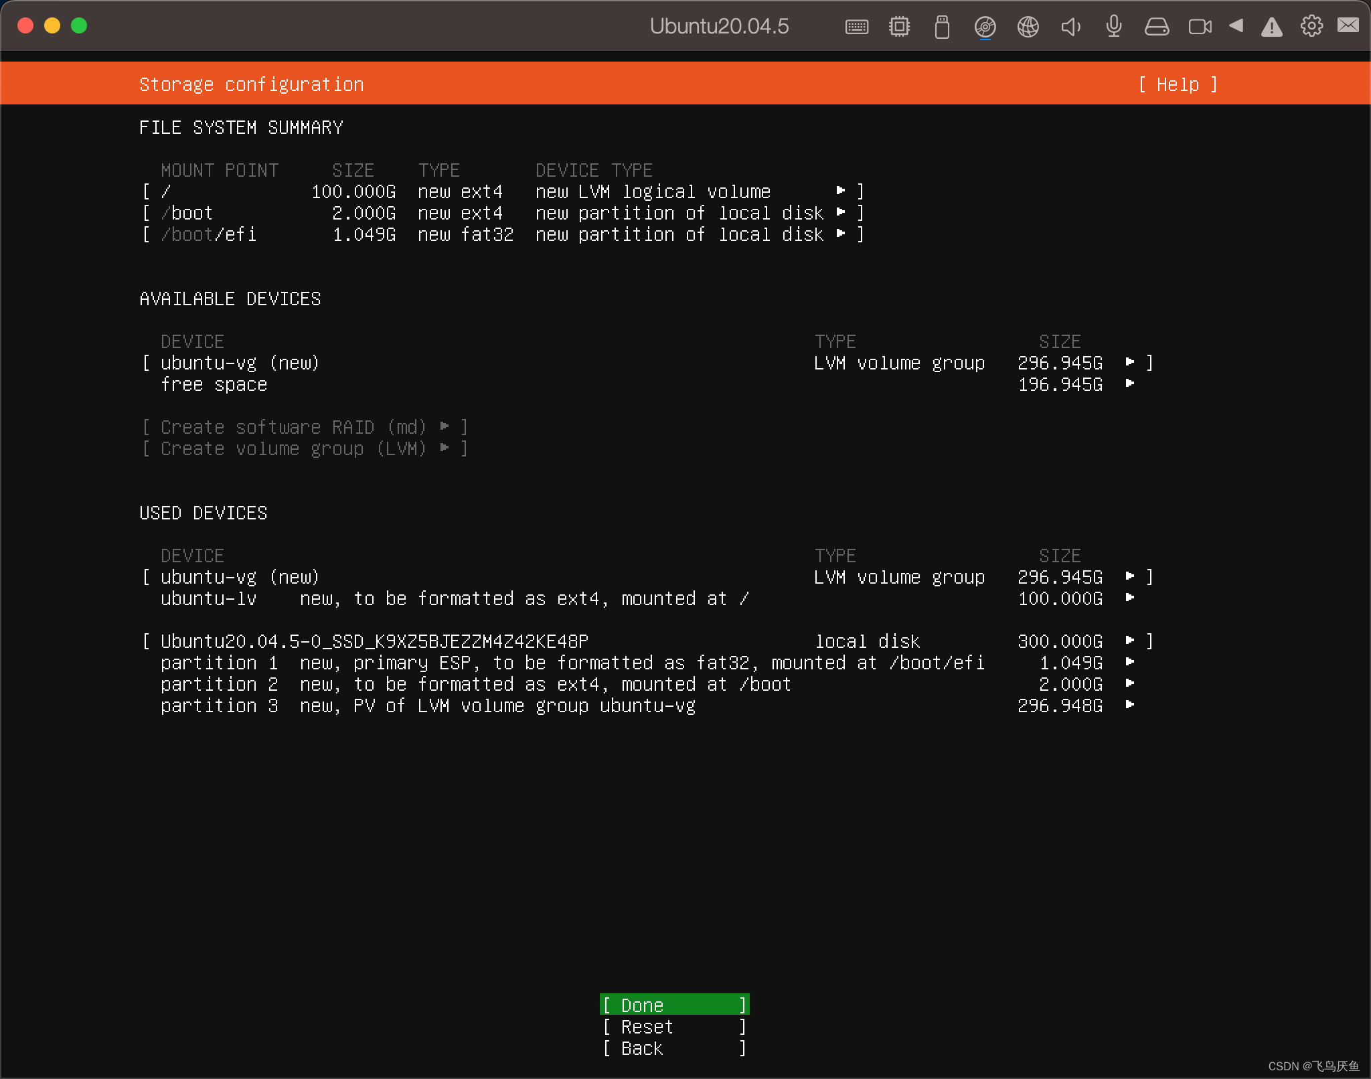This screenshot has width=1371, height=1079.
Task: Click the USED DEVICES heading
Action: point(204,513)
